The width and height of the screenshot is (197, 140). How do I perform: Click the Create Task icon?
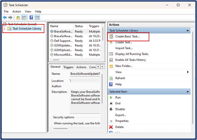111,43
